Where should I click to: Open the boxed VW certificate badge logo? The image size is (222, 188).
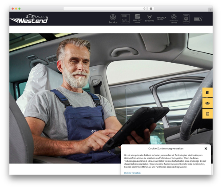(186, 19)
